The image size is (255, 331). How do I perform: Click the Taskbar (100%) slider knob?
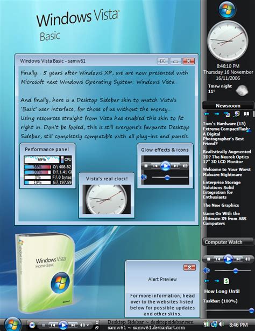point(251,310)
